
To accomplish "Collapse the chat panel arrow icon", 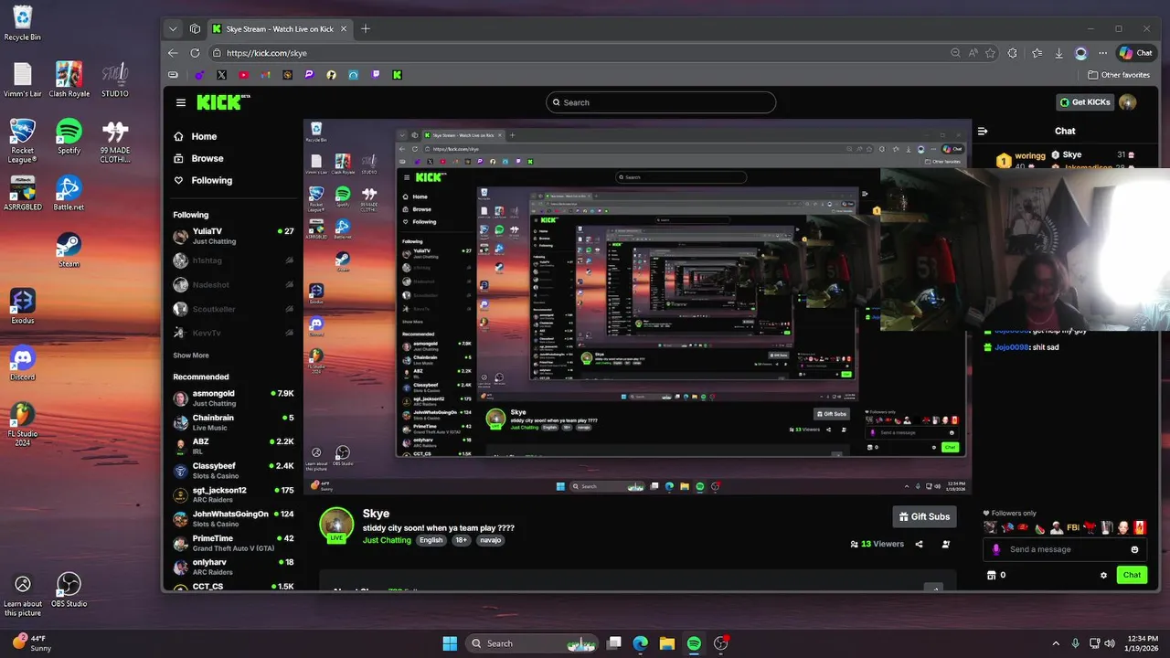I will point(983,131).
